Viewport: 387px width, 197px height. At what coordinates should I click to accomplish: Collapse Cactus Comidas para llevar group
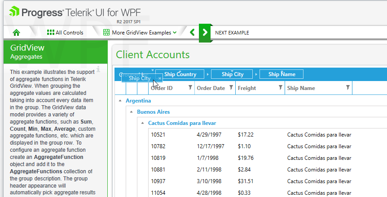(142, 123)
